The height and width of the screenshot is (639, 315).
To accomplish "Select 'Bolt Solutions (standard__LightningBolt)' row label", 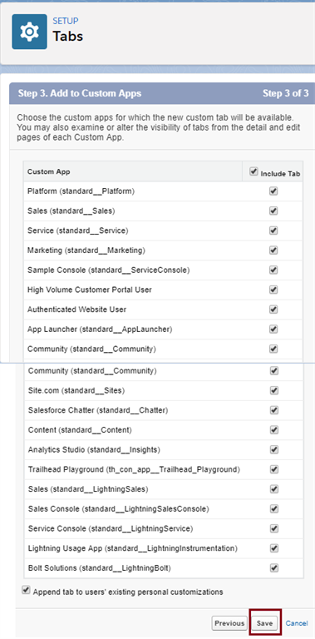I will coord(100,567).
